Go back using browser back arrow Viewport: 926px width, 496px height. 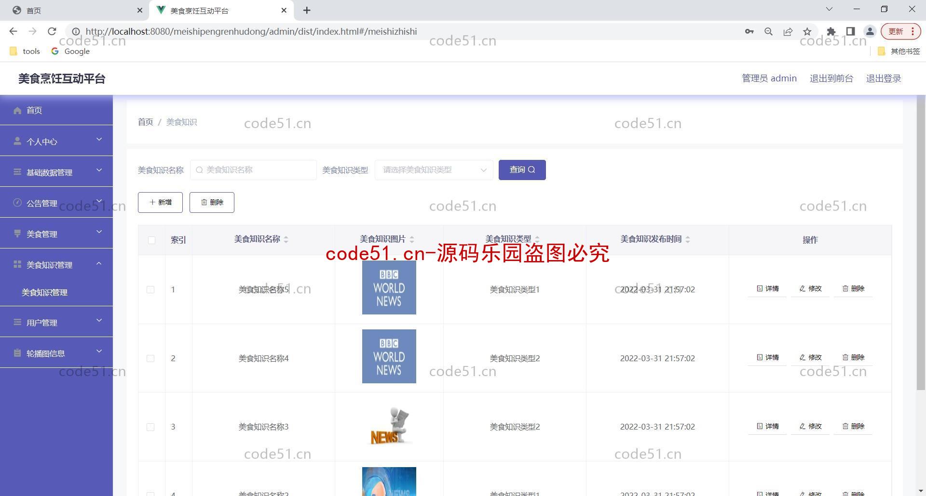[x=13, y=31]
